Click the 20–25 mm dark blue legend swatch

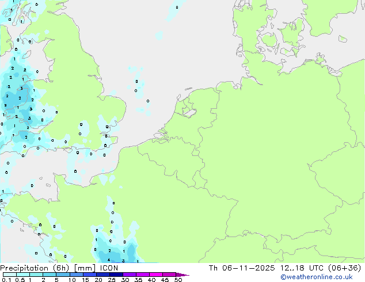point(102,275)
